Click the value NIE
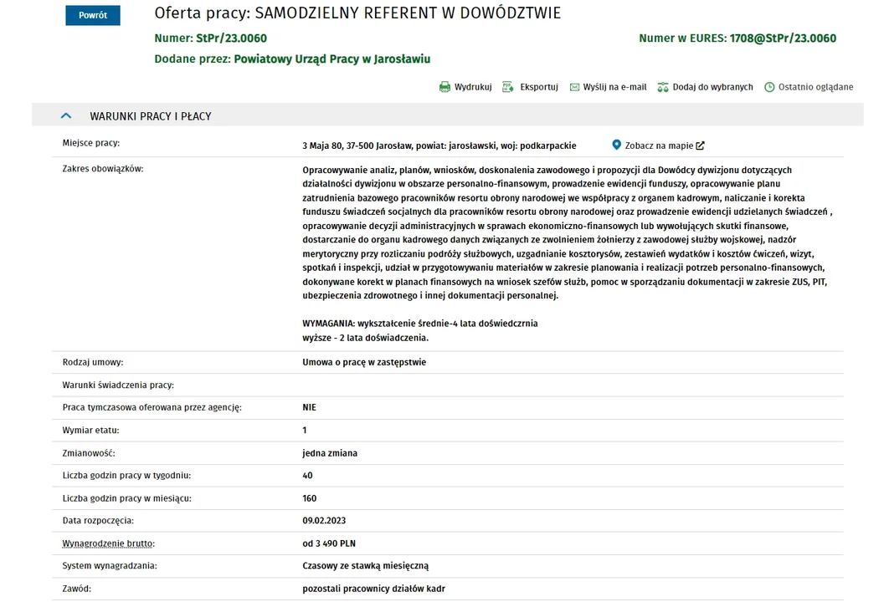Image resolution: width=889 pixels, height=602 pixels. [x=309, y=407]
